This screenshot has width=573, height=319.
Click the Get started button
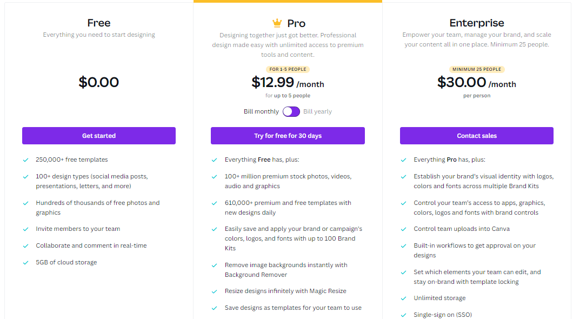pyautogui.click(x=99, y=136)
